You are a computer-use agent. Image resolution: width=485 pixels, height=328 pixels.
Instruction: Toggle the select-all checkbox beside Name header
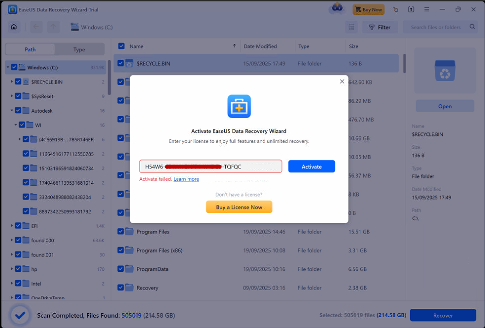(121, 46)
